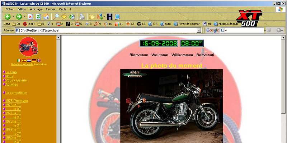The height and width of the screenshot is (143, 287).
Task: Open the Affichage menu
Action: tap(36, 9)
